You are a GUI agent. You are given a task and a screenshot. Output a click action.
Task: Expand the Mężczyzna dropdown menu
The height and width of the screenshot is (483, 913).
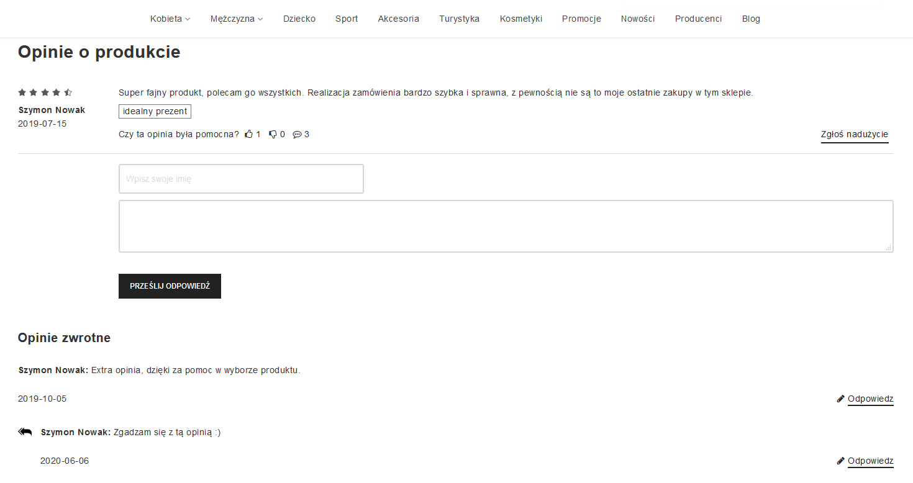click(236, 19)
